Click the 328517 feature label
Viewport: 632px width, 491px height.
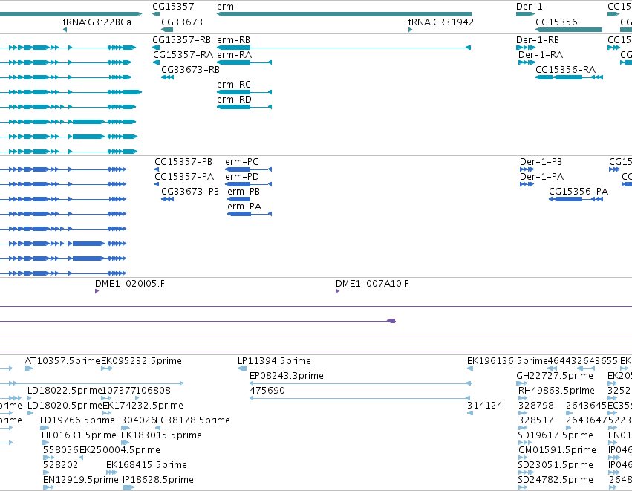tap(535, 420)
